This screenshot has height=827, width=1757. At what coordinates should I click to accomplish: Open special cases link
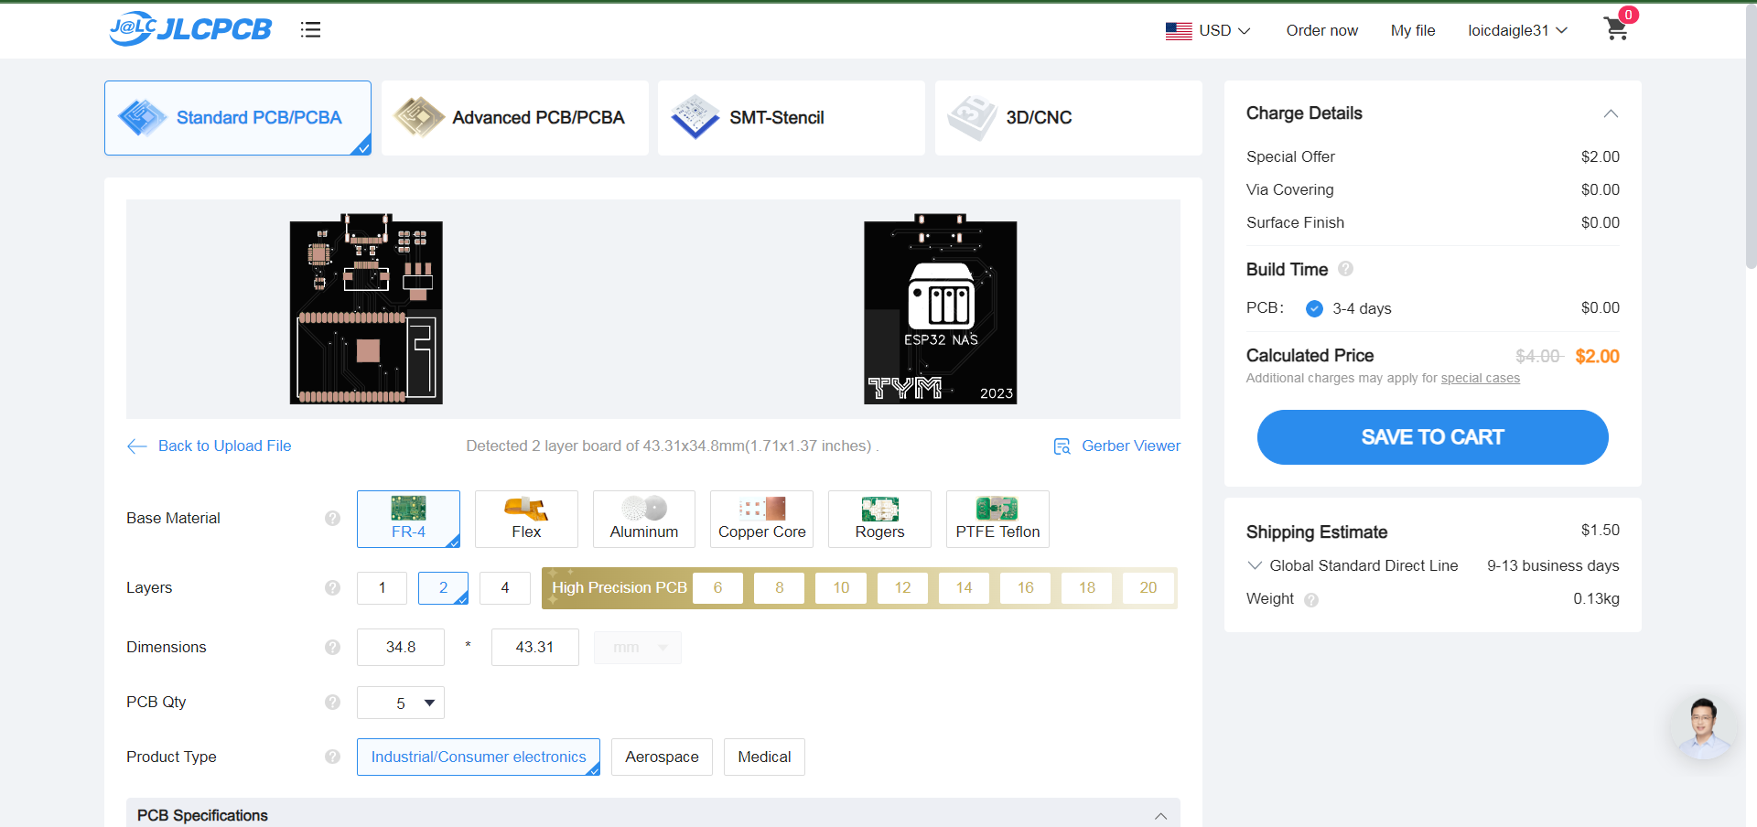click(x=1481, y=379)
